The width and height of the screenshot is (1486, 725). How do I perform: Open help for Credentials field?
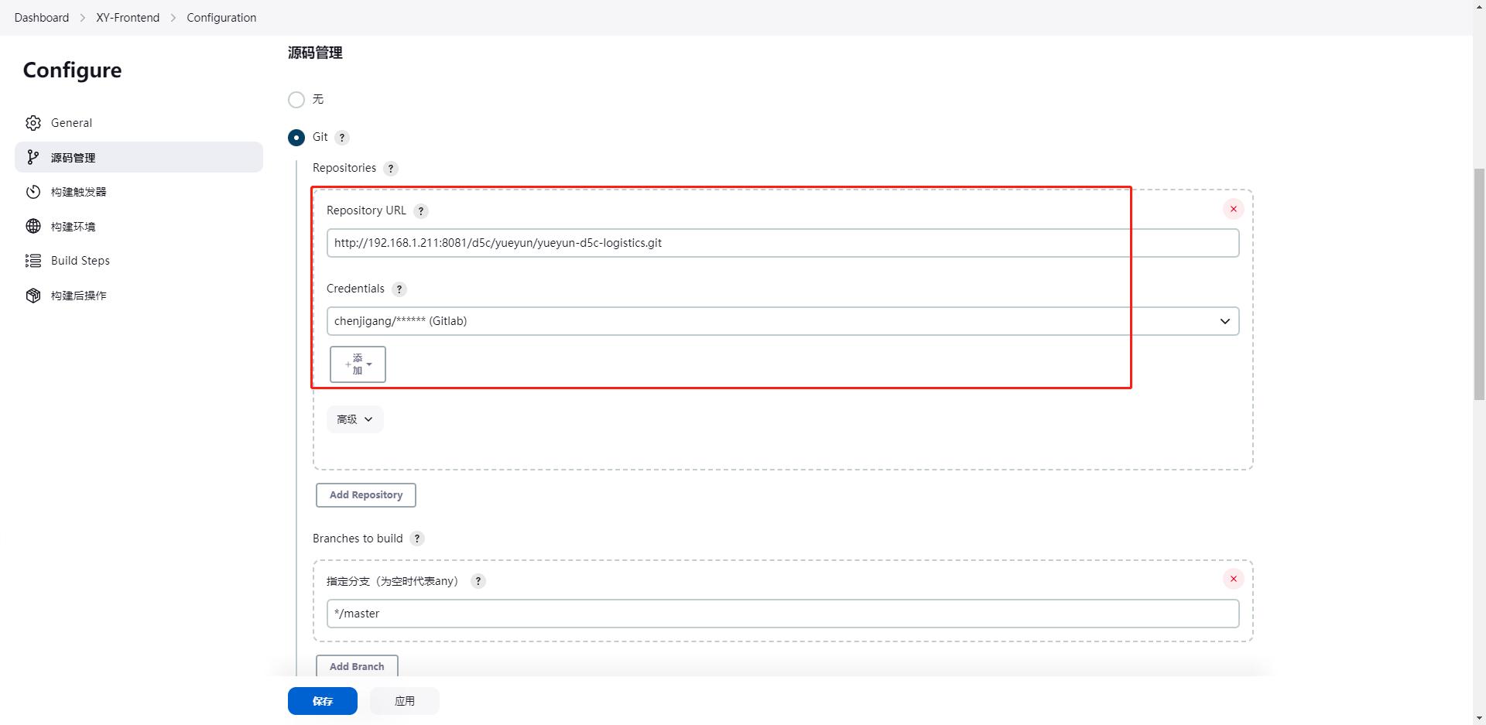(x=399, y=289)
